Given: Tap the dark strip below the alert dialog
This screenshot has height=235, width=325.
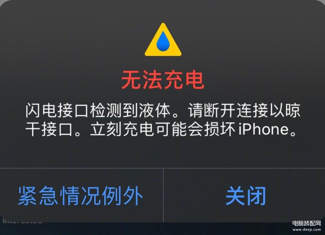Looking at the screenshot, I should [x=145, y=229].
